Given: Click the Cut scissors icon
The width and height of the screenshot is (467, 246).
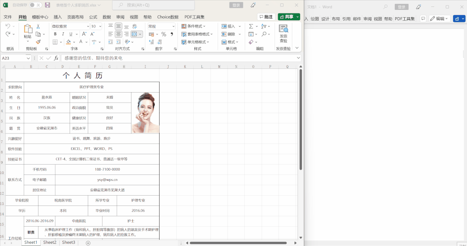Looking at the screenshot, I should tap(38, 26).
